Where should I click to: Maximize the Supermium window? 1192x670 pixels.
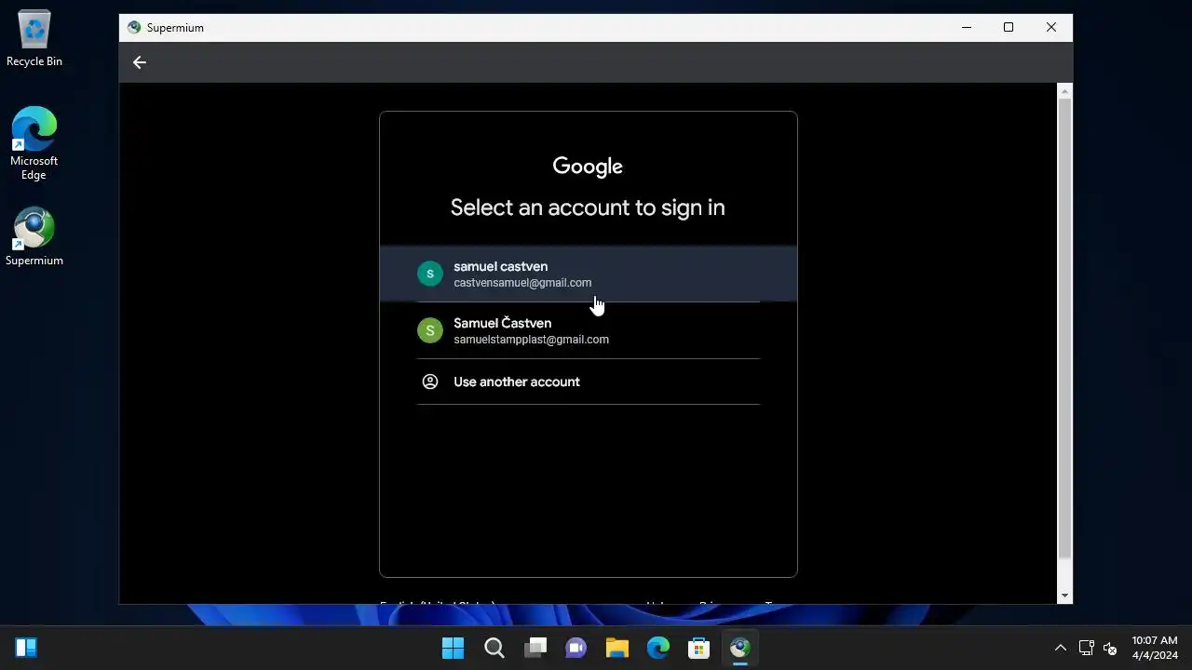tap(1009, 28)
